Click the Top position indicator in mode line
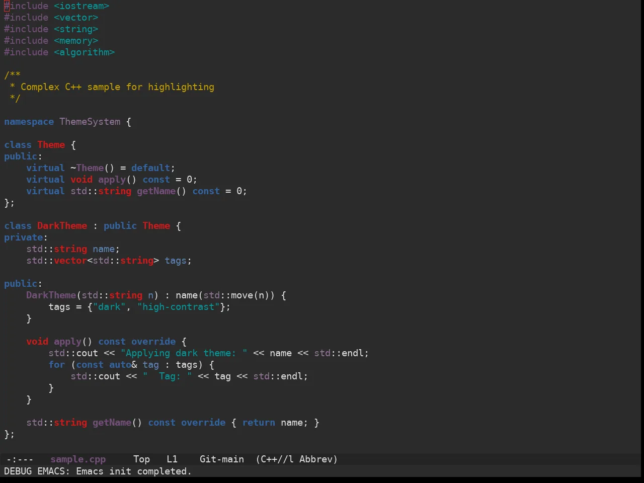This screenshot has height=483, width=644. pos(141,459)
